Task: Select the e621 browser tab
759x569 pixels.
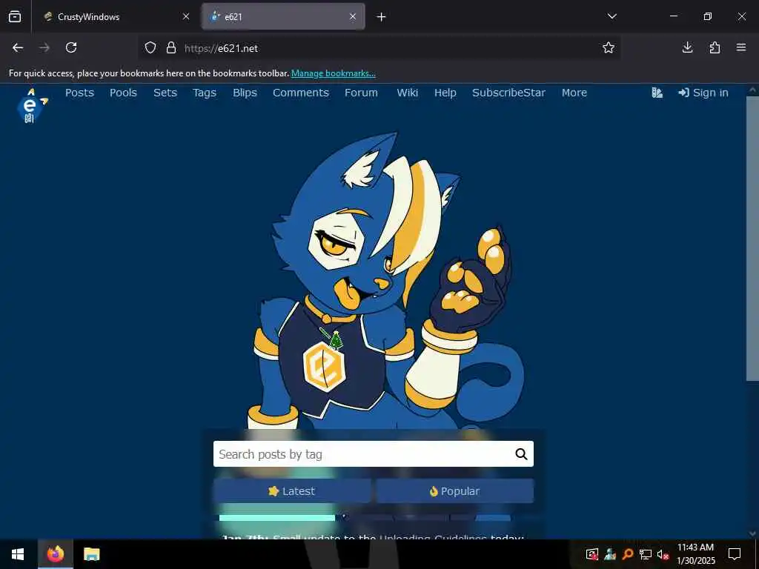Action: (x=283, y=16)
